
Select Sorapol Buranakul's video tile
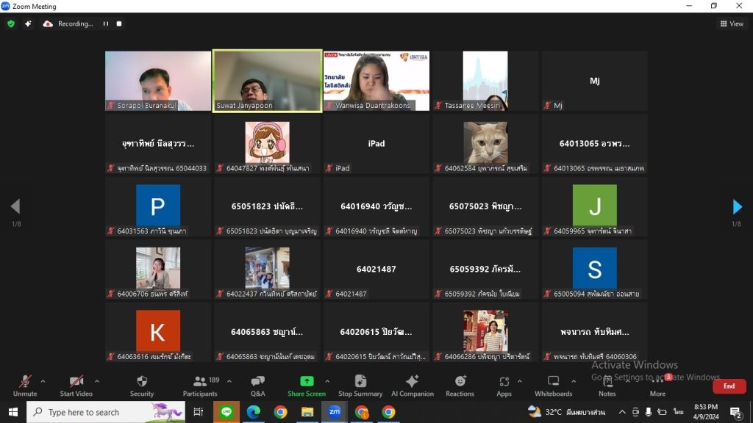(x=158, y=81)
